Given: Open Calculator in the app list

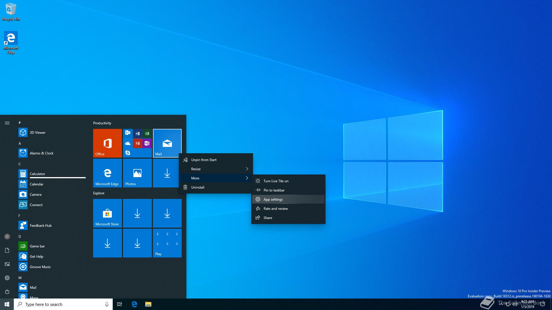Looking at the screenshot, I should [x=52, y=174].
